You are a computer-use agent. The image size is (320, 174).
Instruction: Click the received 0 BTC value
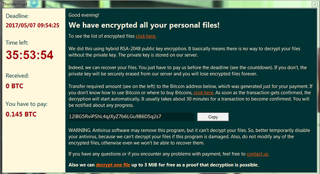(x=14, y=86)
